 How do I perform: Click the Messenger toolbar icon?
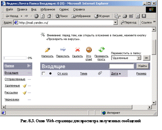tap(144, 16)
